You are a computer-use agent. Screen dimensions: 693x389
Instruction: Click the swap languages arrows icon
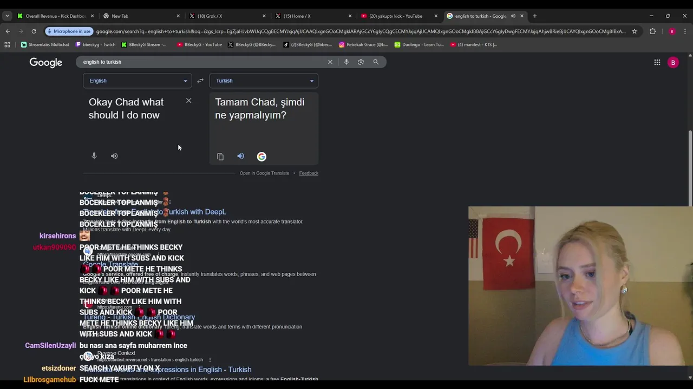point(200,81)
